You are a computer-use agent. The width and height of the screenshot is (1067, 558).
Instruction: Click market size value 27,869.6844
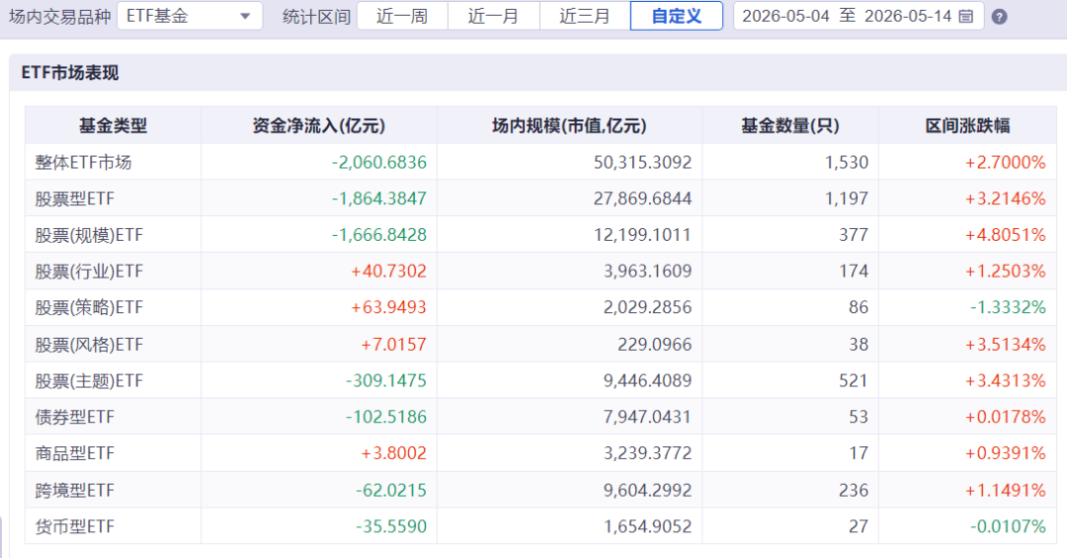click(x=642, y=199)
